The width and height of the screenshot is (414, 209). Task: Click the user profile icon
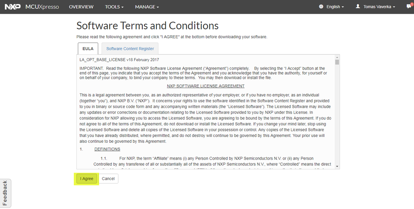point(358,7)
